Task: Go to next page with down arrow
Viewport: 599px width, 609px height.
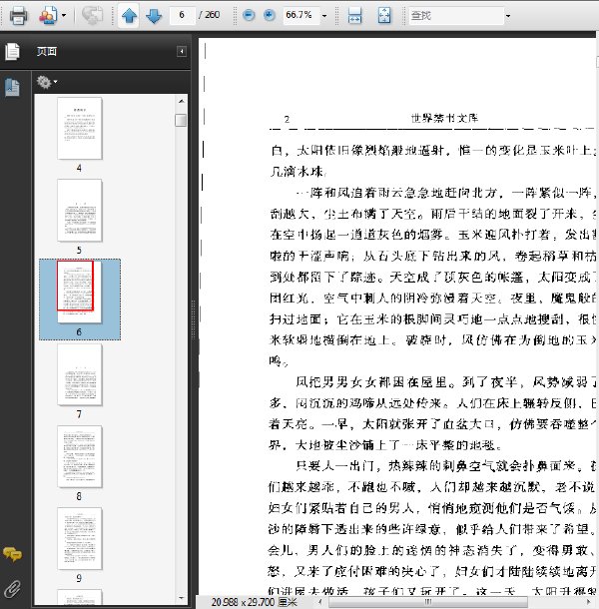Action: (154, 16)
